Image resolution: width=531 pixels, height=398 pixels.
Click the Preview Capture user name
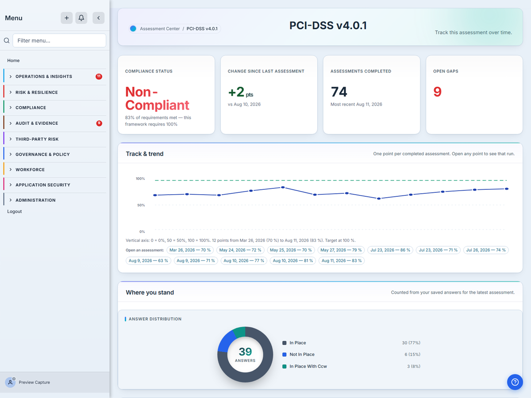[34, 383]
